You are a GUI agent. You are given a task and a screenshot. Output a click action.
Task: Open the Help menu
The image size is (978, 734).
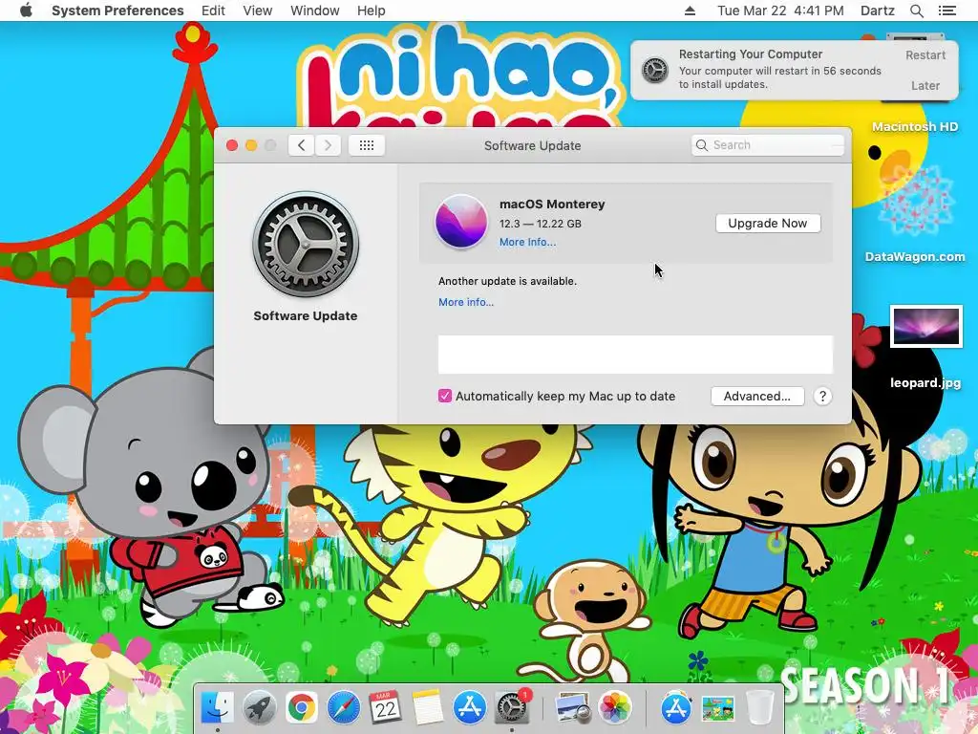tap(372, 11)
